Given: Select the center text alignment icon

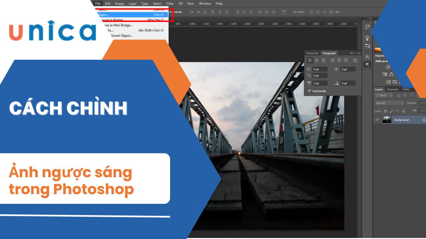Looking at the screenshot, I should [x=317, y=60].
